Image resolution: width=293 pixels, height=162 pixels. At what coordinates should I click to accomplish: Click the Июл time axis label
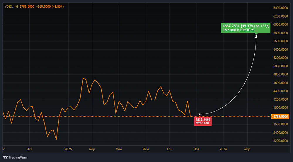(146, 149)
